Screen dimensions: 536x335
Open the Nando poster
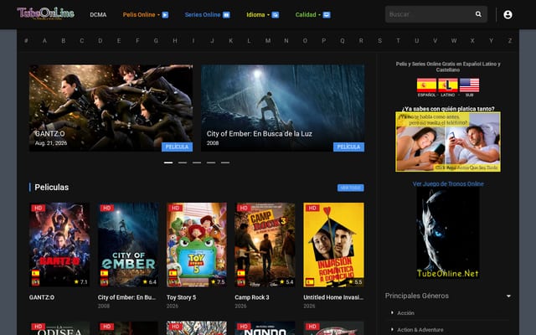265,328
